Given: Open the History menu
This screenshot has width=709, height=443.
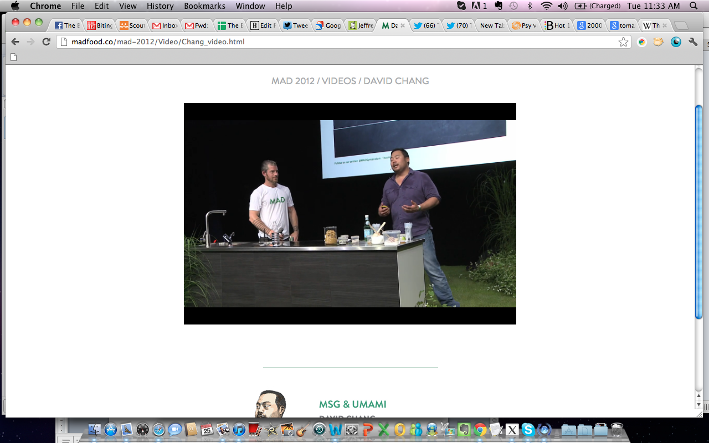Looking at the screenshot, I should click(160, 6).
